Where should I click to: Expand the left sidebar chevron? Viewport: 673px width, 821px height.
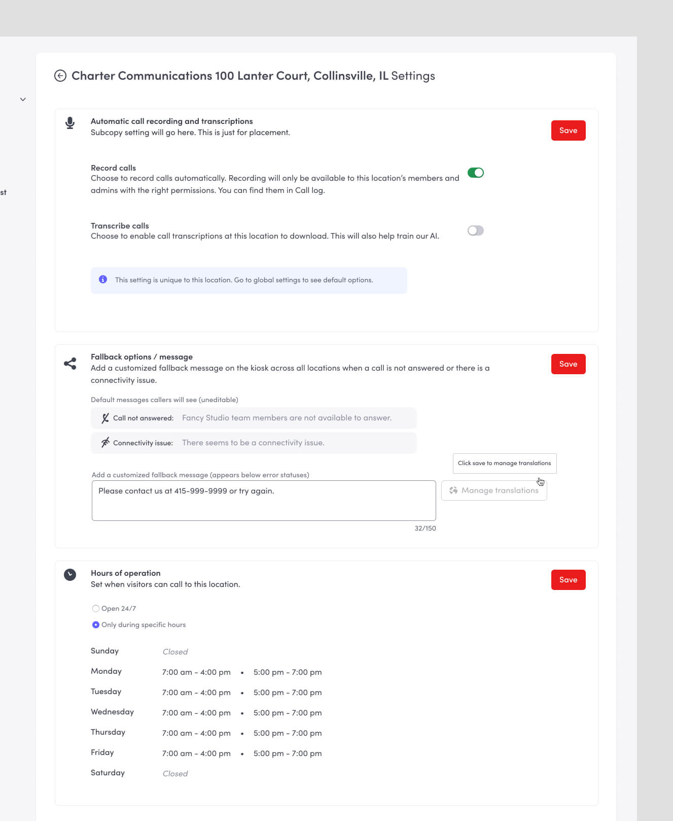click(x=23, y=99)
